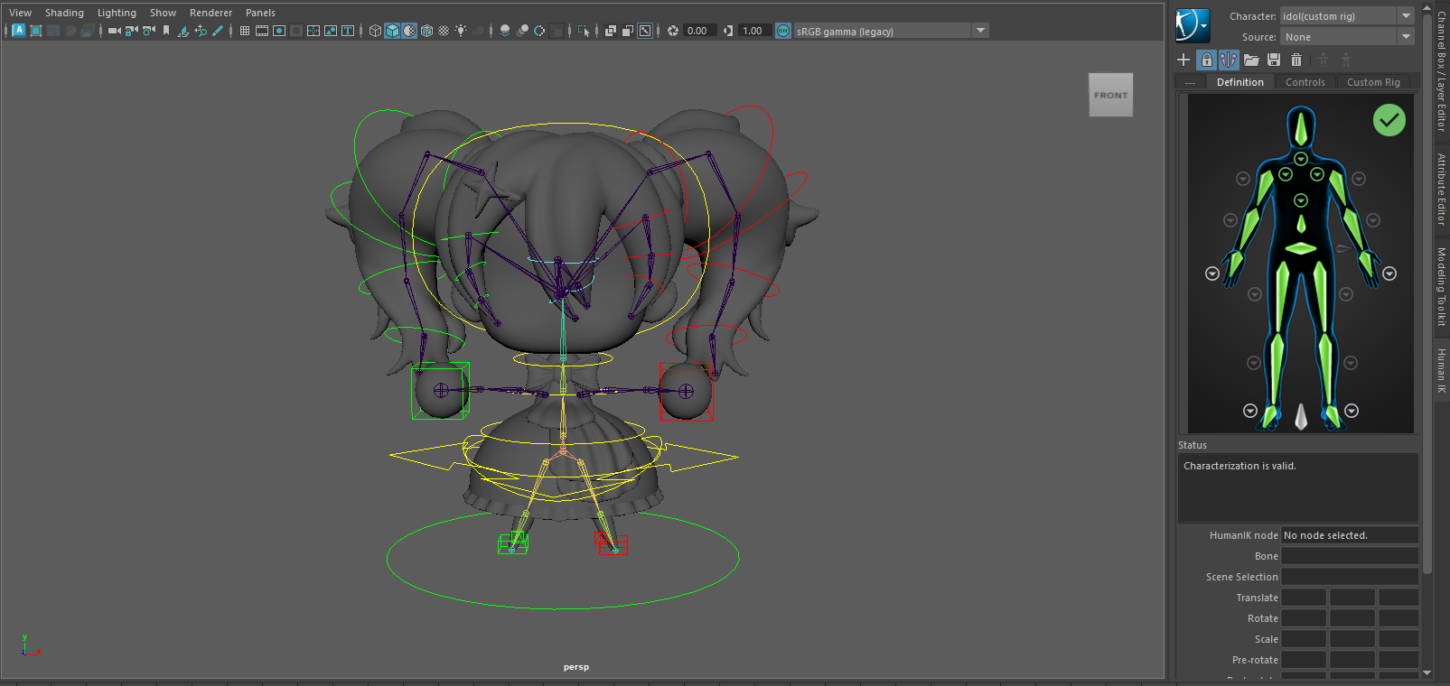
Task: Expand the sRGB gamma (legacy) view transform dropdown
Action: coord(980,31)
